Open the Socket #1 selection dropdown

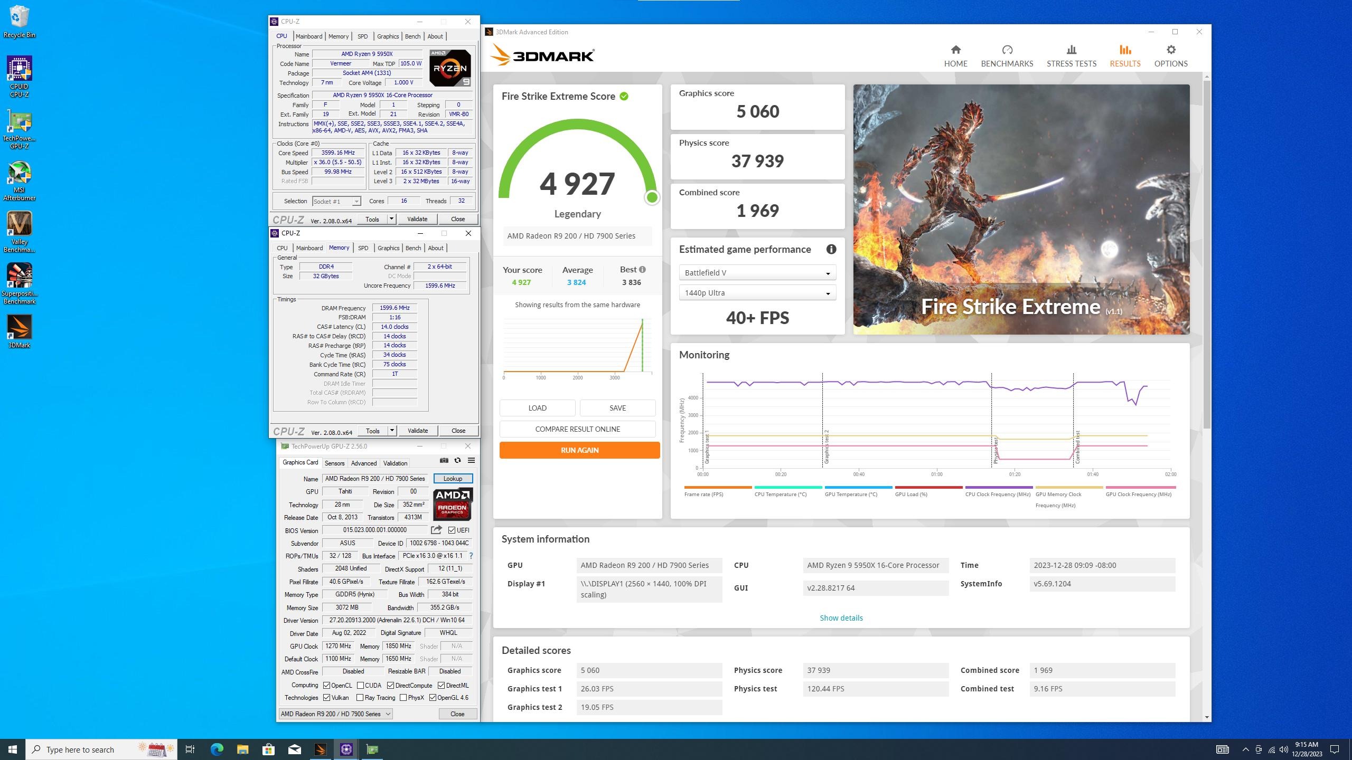click(x=336, y=201)
